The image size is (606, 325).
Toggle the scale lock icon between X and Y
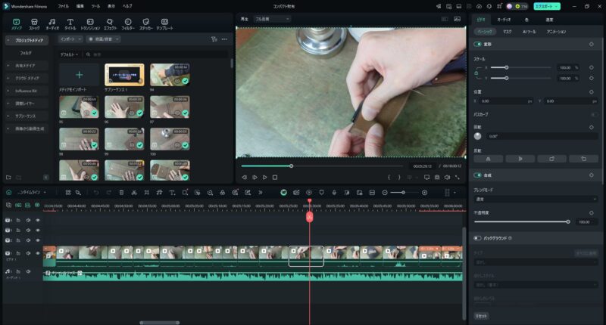point(476,73)
